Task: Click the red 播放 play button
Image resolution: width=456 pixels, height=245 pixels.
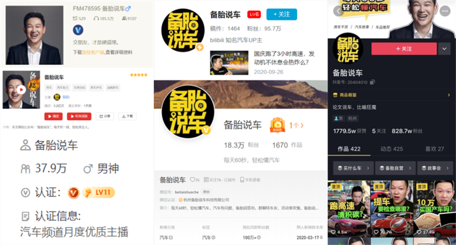Action: point(53,116)
